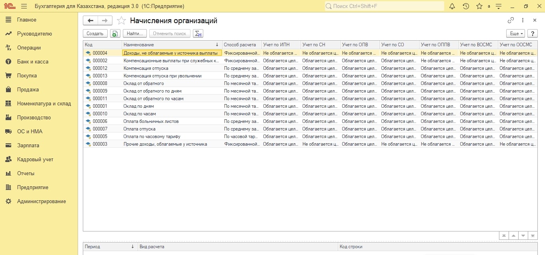The height and width of the screenshot is (255, 545).
Task: Expand the Еще dropdown menu
Action: [515, 34]
